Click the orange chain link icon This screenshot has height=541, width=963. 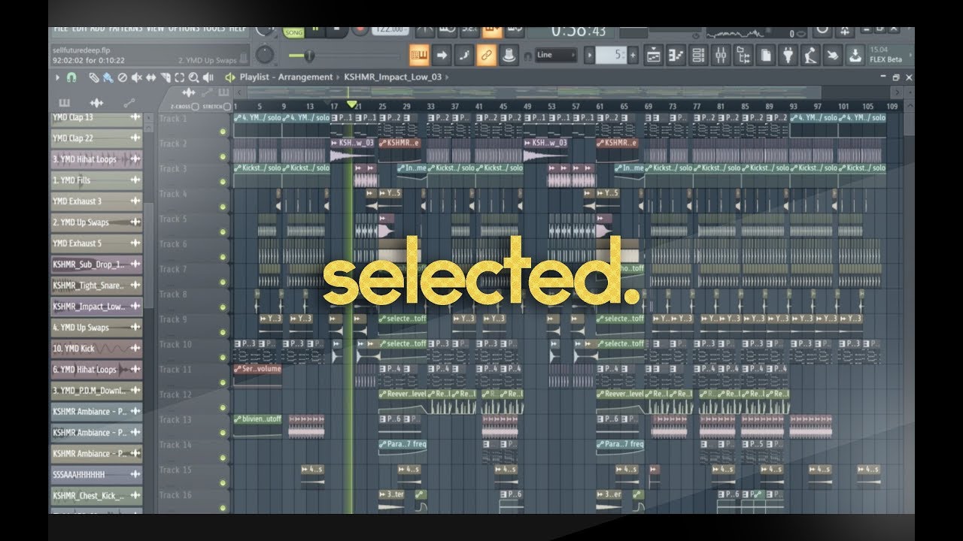[x=487, y=55]
